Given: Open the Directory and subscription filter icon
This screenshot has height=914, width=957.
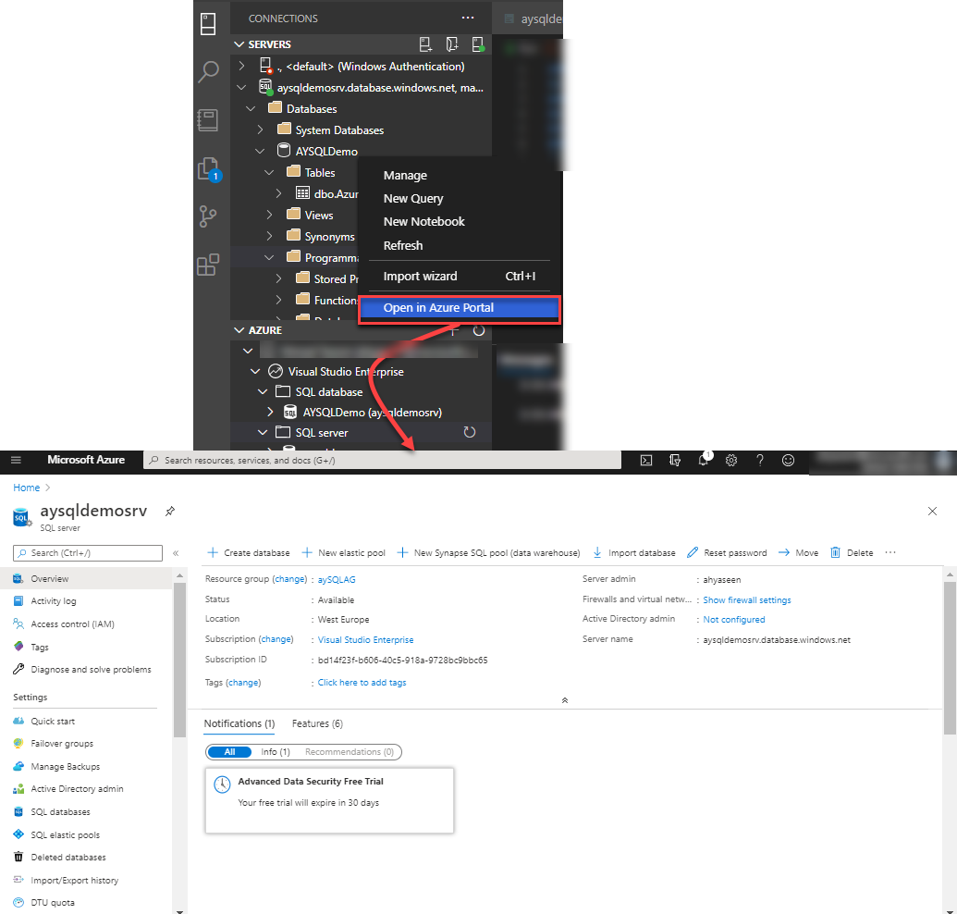Looking at the screenshot, I should point(674,461).
